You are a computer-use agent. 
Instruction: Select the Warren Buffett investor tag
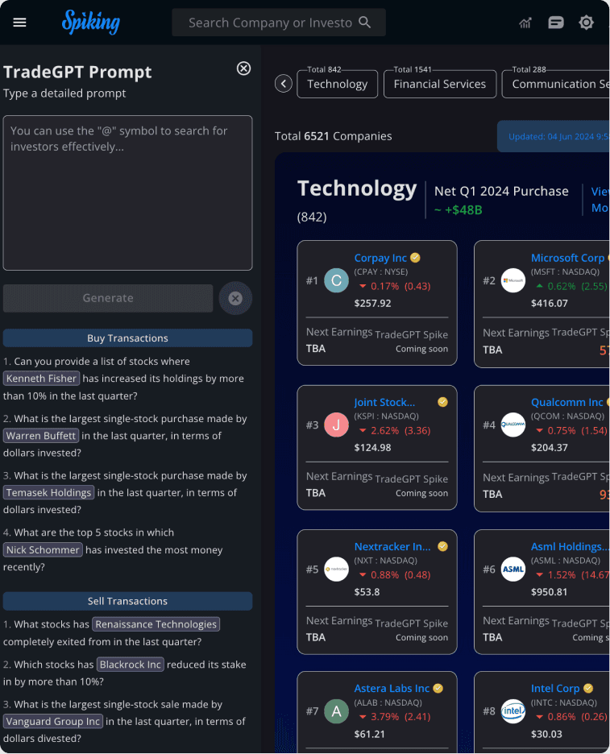point(41,436)
